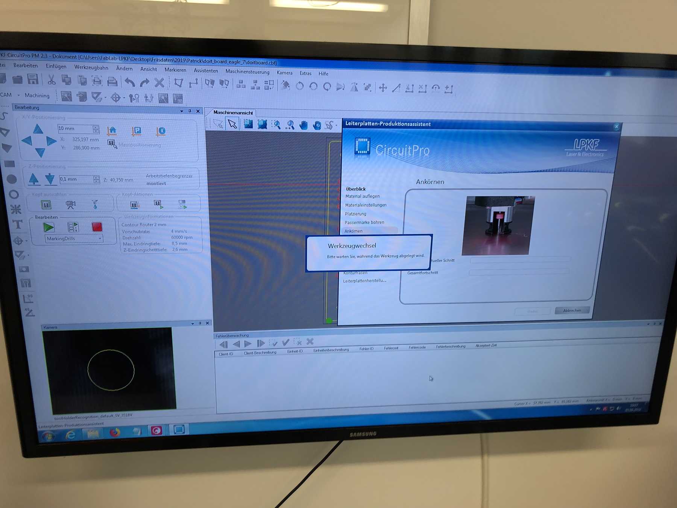Open the Werkzeugbahn menu
This screenshot has height=508, width=677.
coord(91,67)
